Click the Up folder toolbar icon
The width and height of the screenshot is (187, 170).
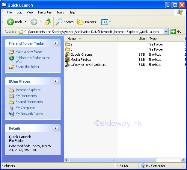pos(48,22)
